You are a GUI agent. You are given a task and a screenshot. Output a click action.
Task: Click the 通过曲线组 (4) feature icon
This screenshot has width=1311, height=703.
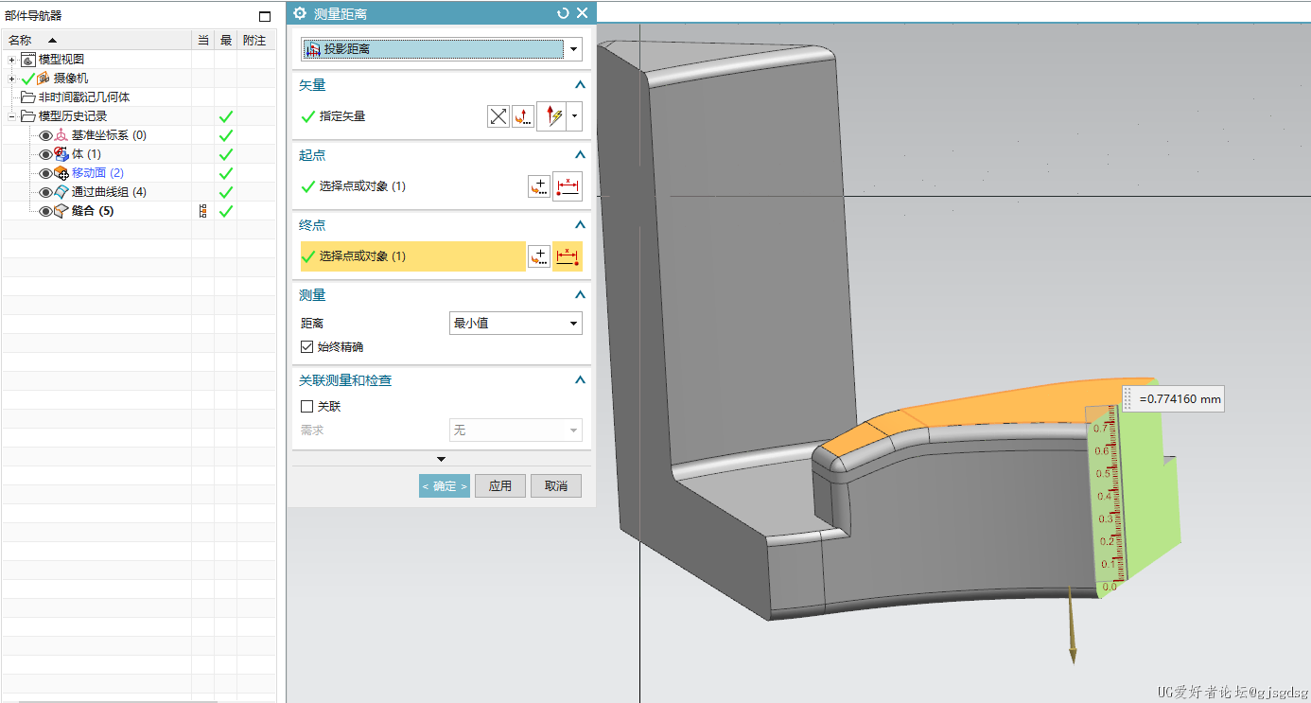61,192
